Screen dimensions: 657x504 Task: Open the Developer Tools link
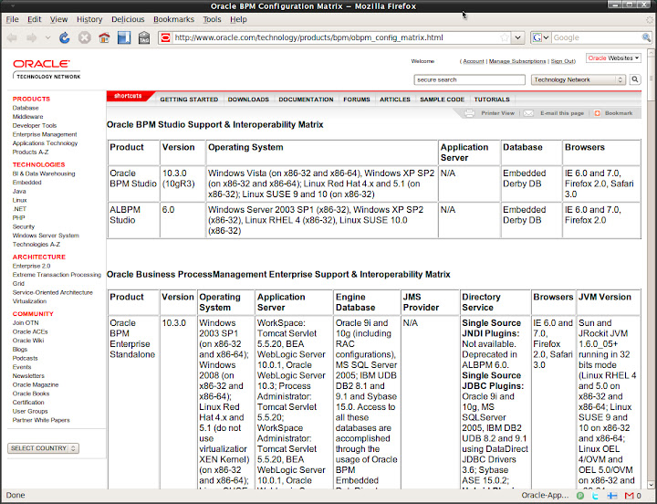[35, 125]
